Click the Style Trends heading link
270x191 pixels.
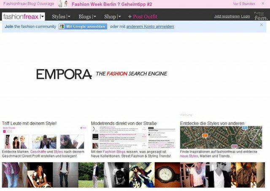(x=9, y=128)
